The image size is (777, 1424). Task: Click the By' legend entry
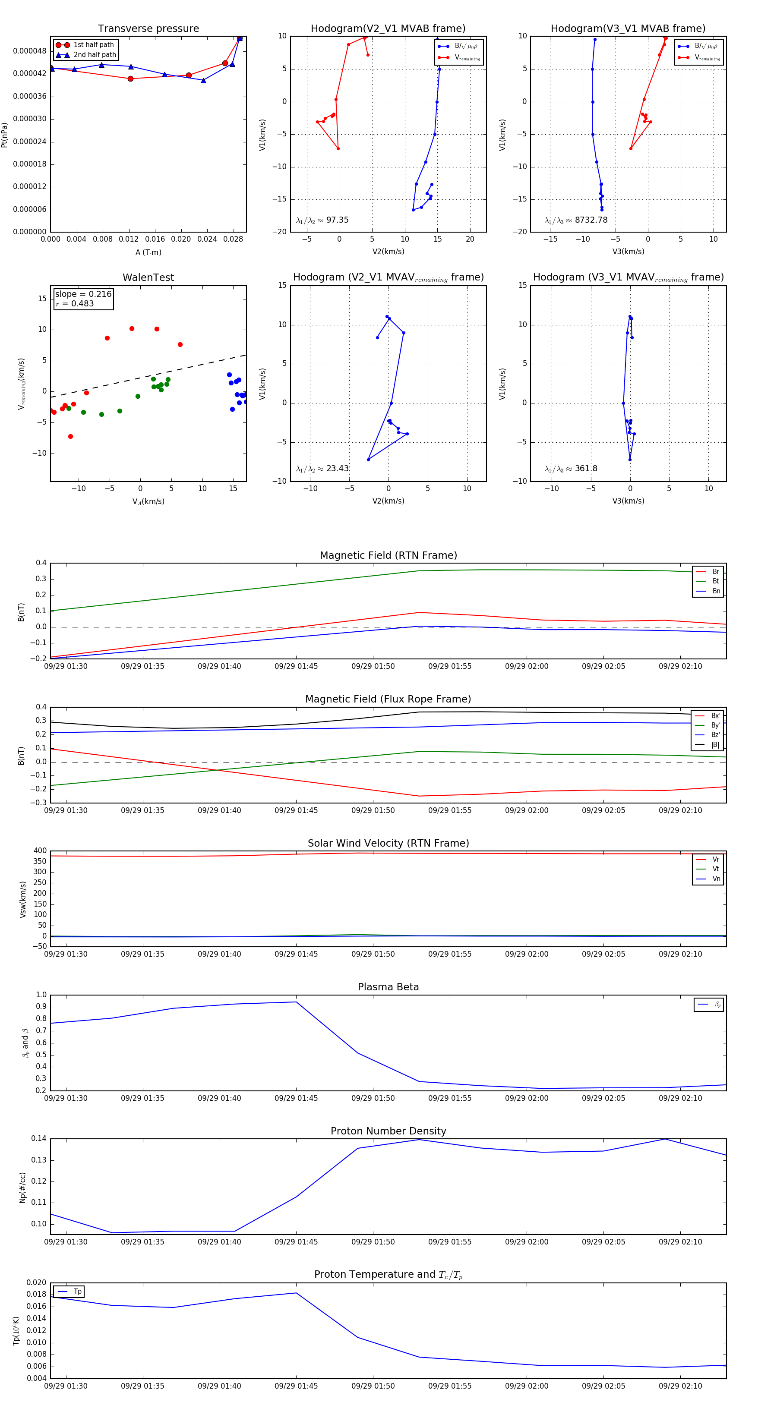[x=708, y=726]
